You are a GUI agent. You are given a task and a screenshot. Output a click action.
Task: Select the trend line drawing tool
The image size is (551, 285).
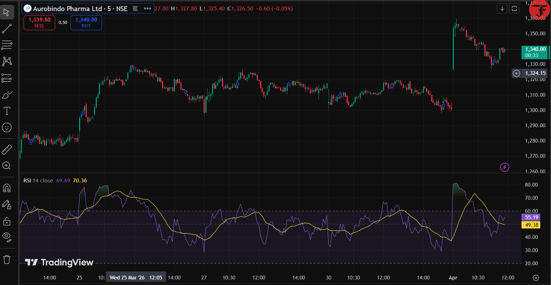point(7,29)
